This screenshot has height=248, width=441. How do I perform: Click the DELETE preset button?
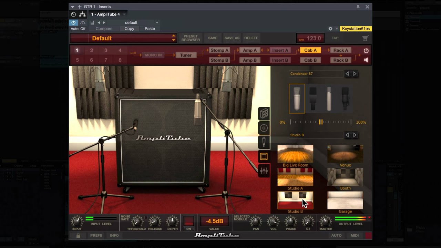point(251,38)
